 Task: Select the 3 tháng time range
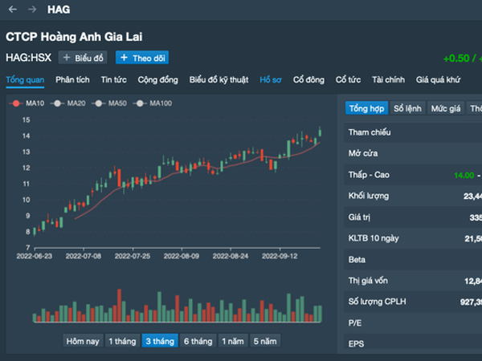(x=160, y=341)
